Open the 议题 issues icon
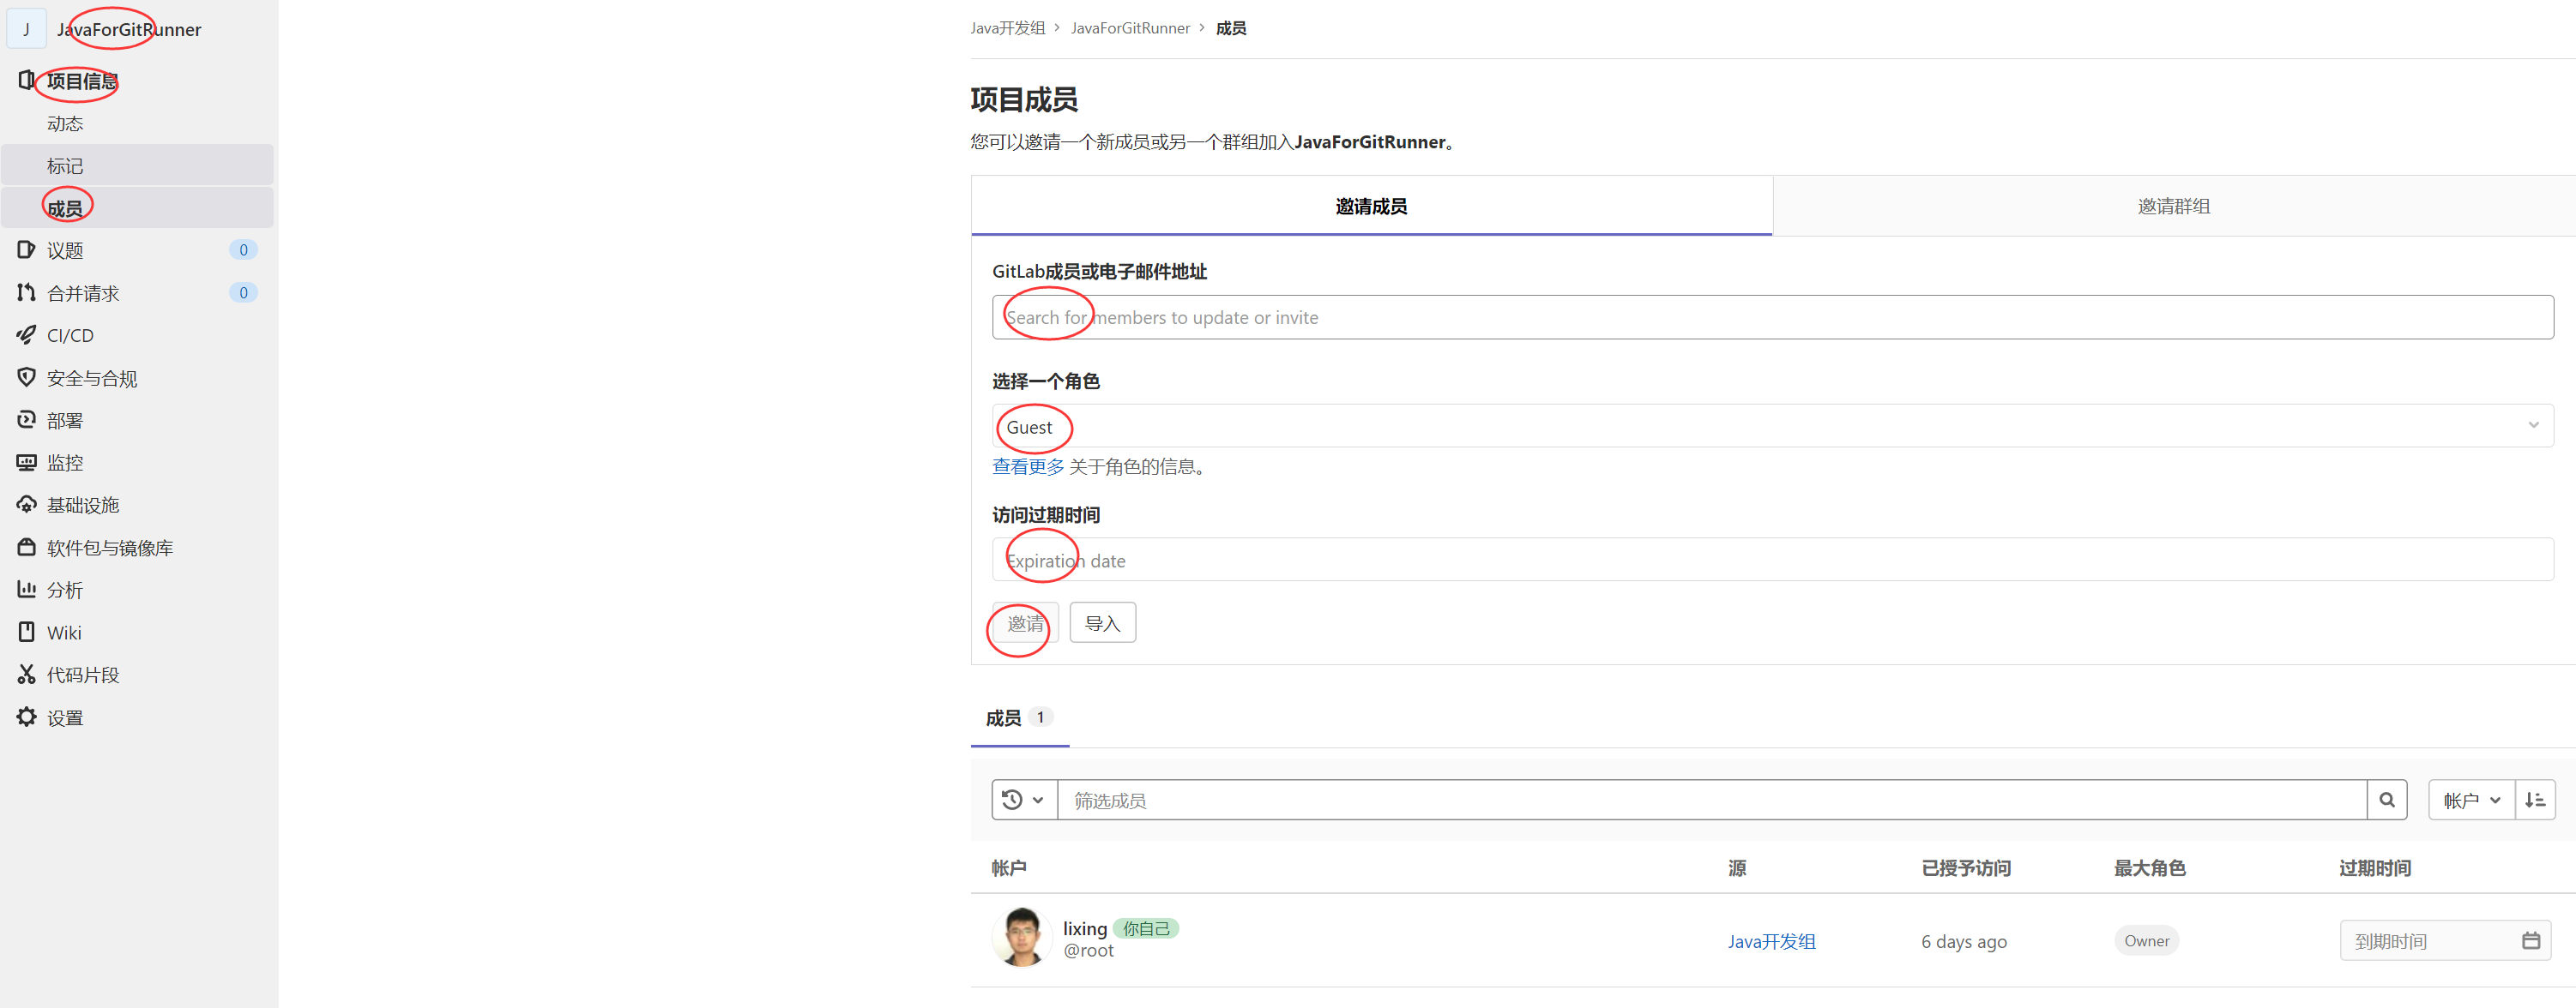This screenshot has width=2576, height=1008. point(26,249)
